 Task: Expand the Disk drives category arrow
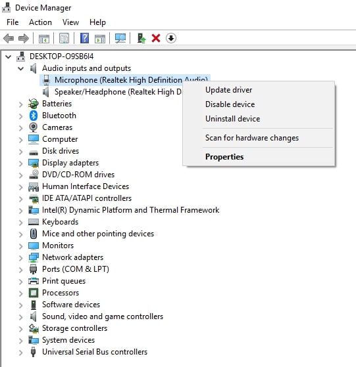pos(21,152)
